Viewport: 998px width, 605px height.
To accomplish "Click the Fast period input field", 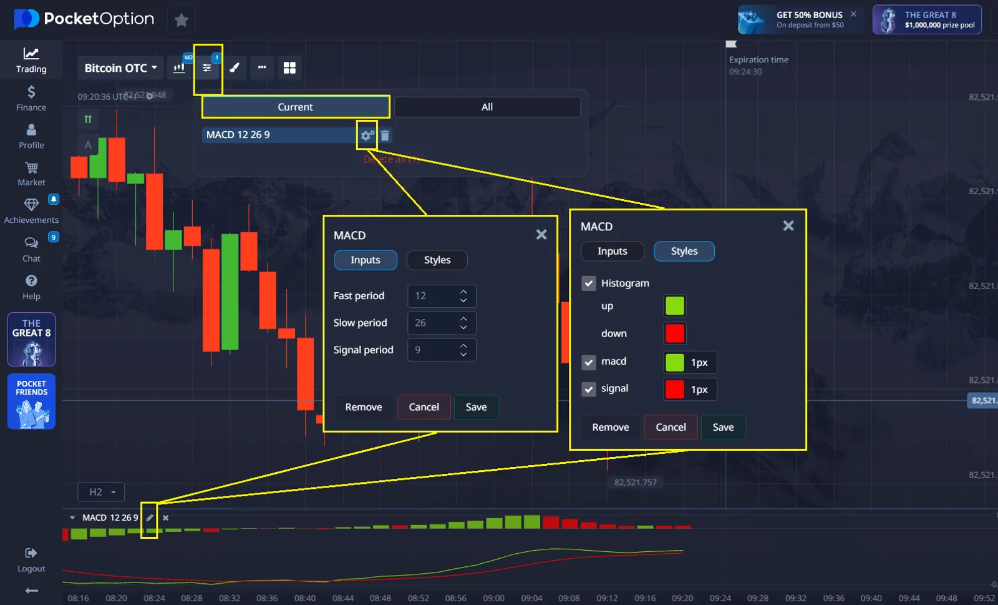I will pyautogui.click(x=442, y=296).
